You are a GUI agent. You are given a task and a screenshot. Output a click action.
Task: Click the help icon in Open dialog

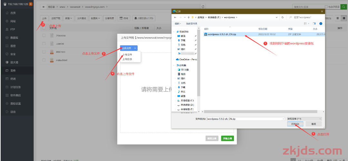[x=321, y=23]
